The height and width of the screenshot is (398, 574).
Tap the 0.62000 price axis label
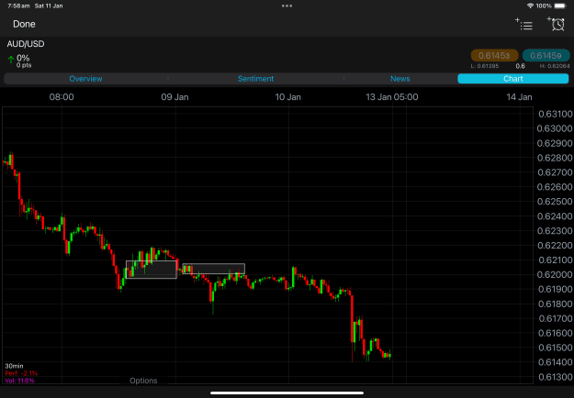coord(554,274)
